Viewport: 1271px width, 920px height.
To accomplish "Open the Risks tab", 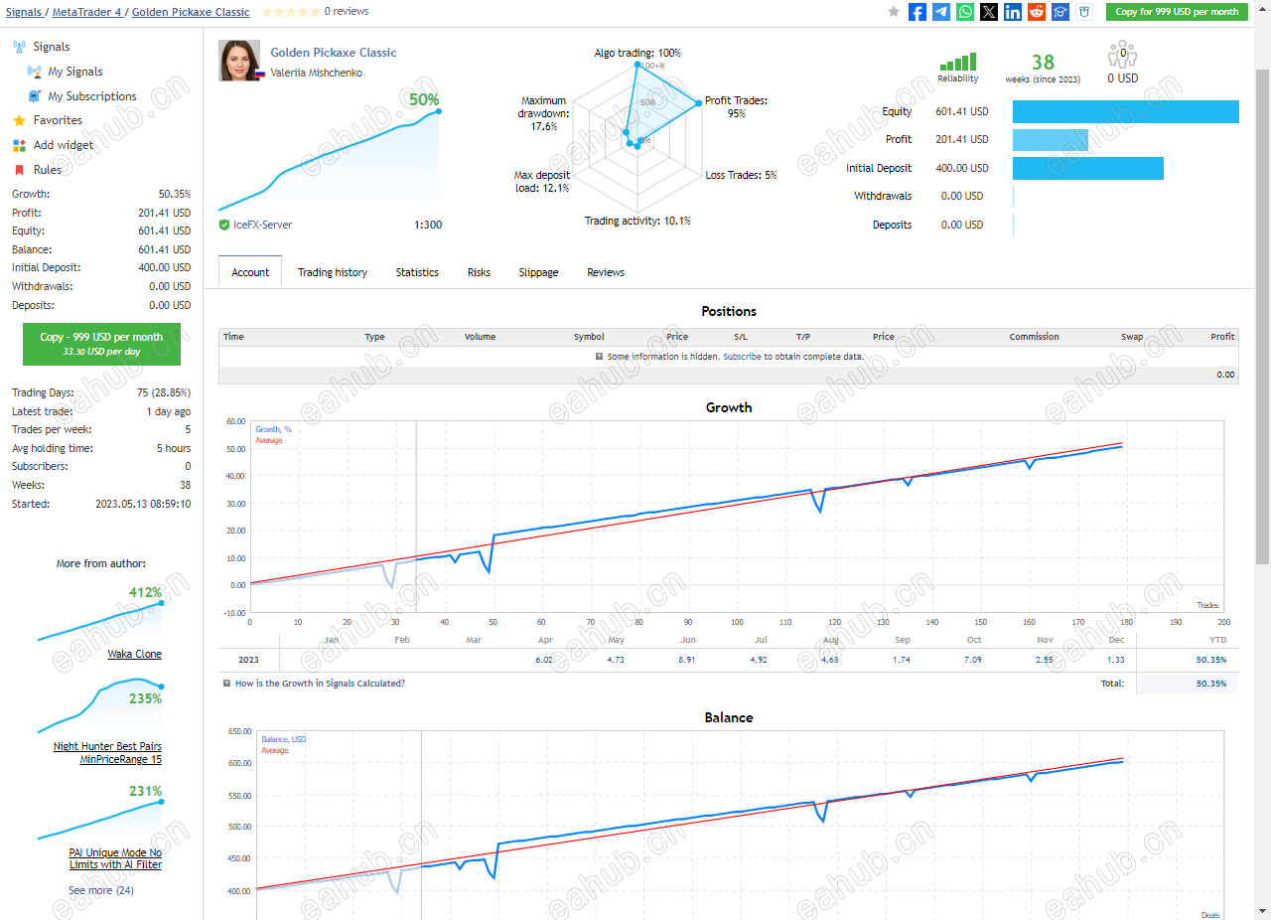I will click(479, 272).
